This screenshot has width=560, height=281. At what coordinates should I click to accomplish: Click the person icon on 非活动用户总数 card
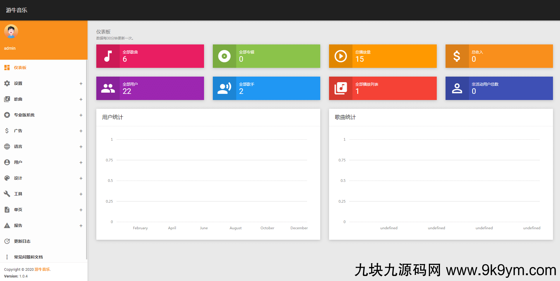click(x=457, y=88)
